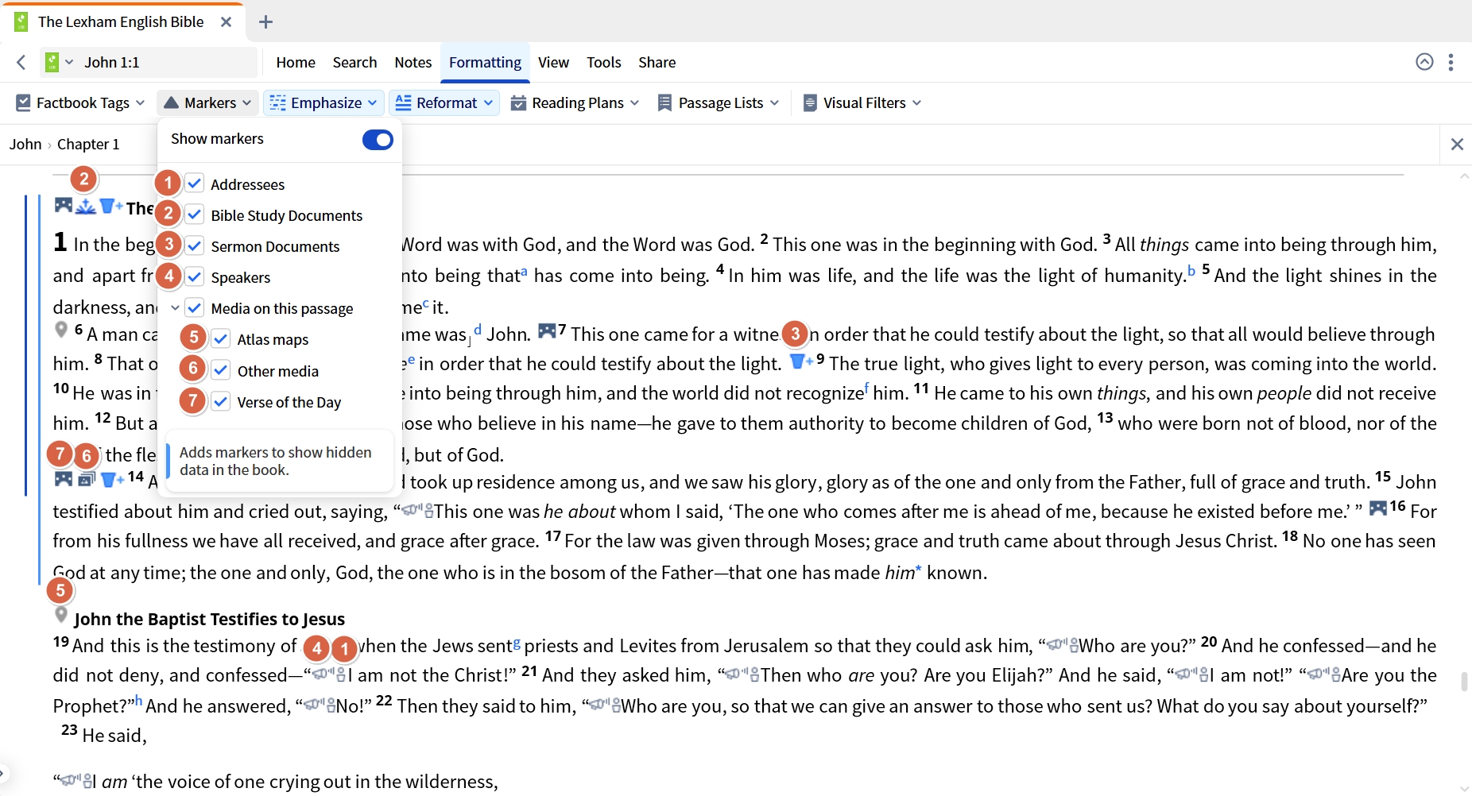Open footnote a after "being that"
This screenshot has height=796, width=1472.
524,271
